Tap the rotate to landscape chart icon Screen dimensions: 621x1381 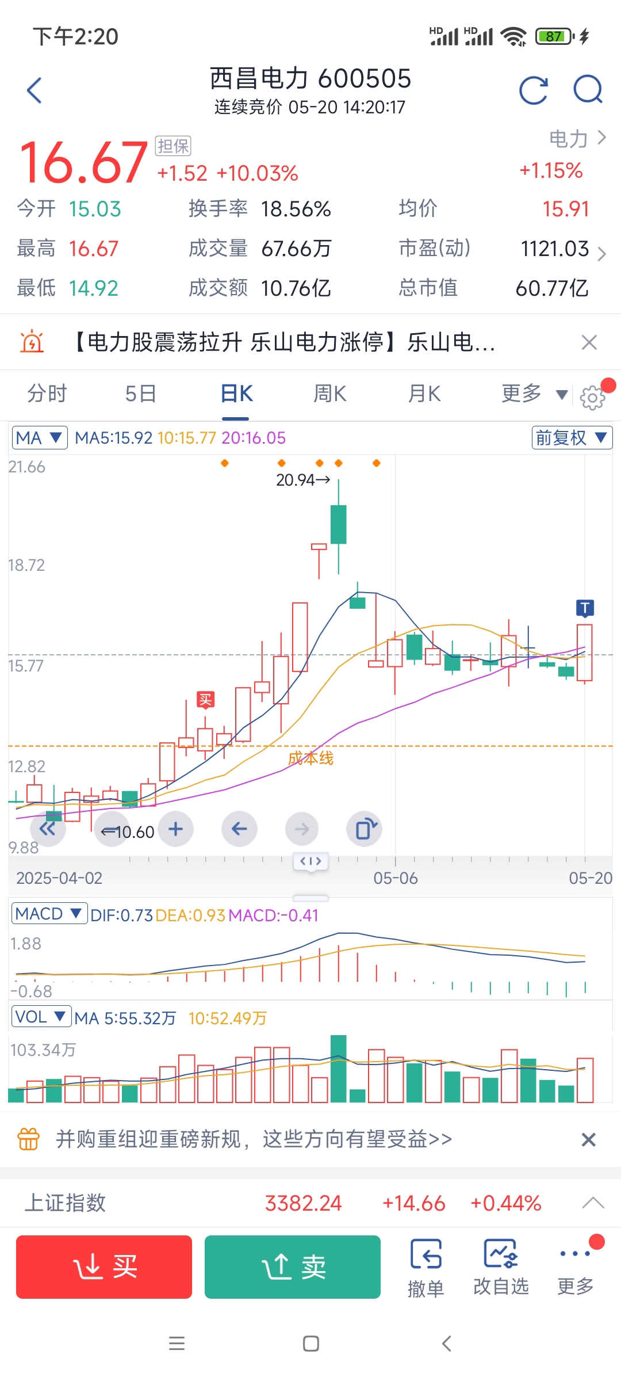(x=365, y=829)
